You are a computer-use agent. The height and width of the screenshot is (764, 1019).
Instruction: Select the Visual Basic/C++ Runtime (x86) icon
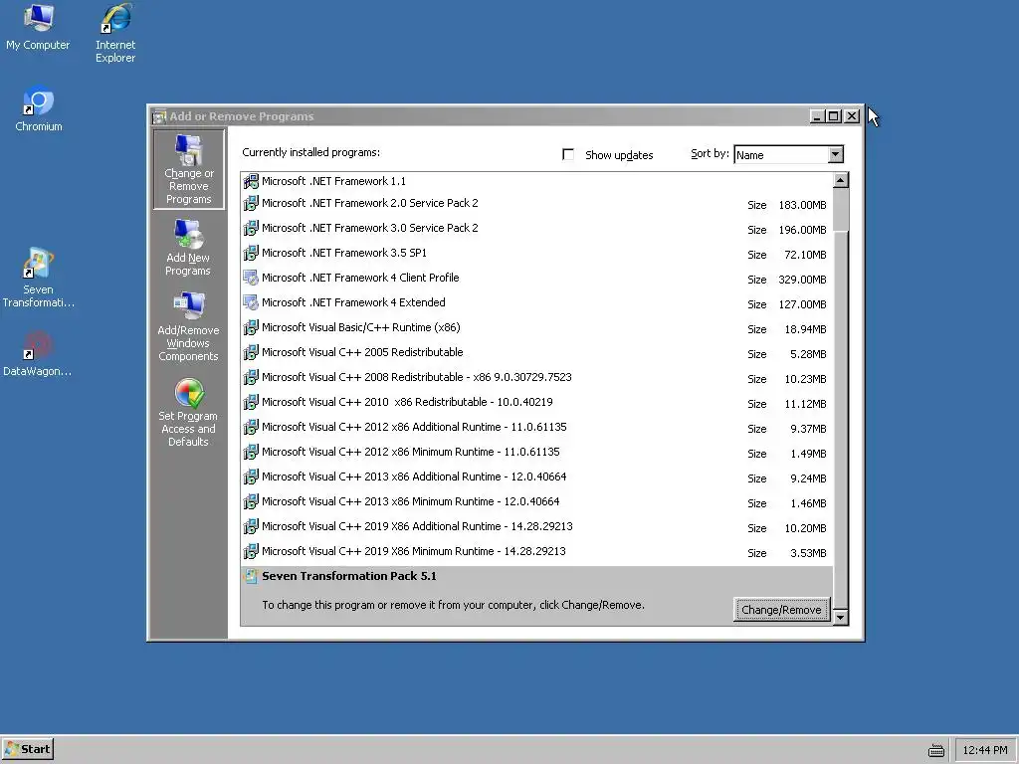(x=251, y=327)
